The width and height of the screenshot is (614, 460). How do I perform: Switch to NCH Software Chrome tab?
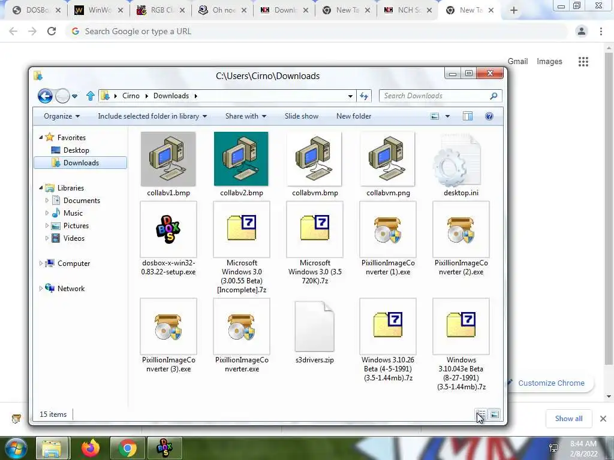coord(408,10)
